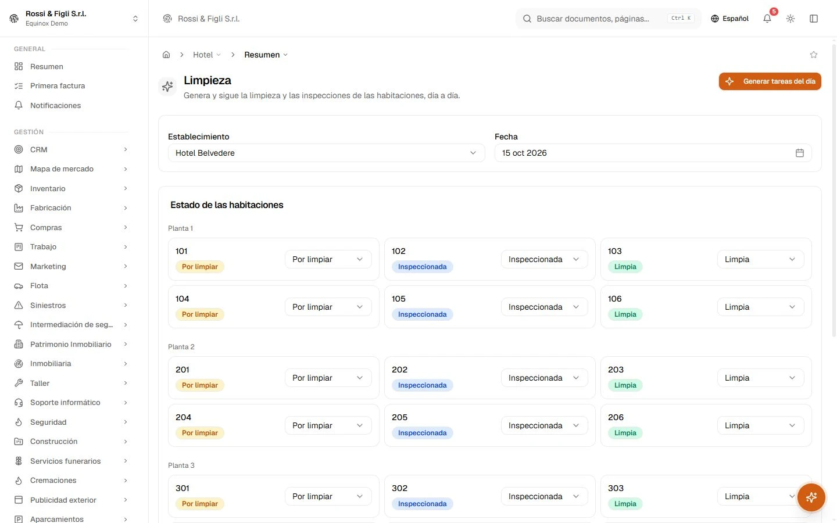Click the Flota car icon
The image size is (837, 523).
pyautogui.click(x=19, y=286)
